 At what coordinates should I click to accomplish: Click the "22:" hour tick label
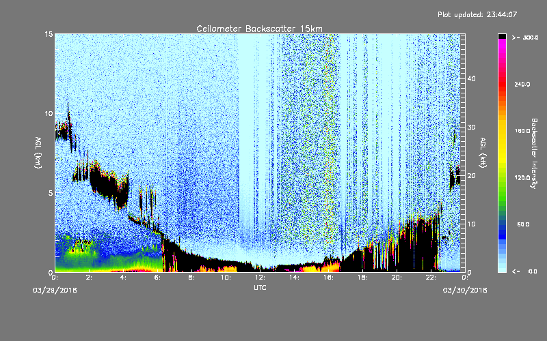[x=431, y=278]
